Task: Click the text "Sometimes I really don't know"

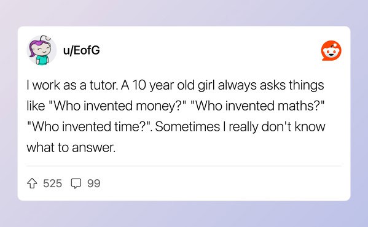Action: click(240, 127)
